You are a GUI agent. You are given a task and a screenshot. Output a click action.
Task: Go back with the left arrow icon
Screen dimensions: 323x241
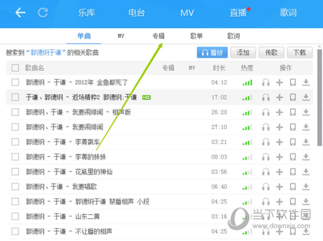click(x=20, y=13)
